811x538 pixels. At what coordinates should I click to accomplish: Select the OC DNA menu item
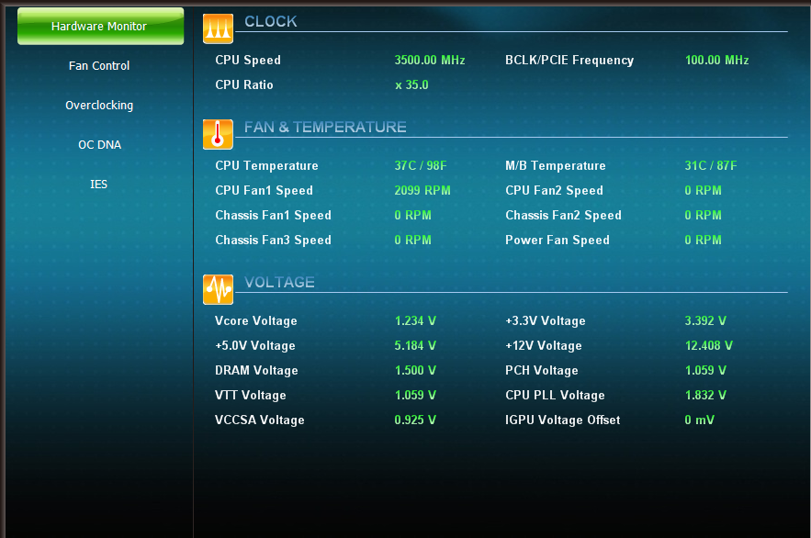pyautogui.click(x=100, y=145)
